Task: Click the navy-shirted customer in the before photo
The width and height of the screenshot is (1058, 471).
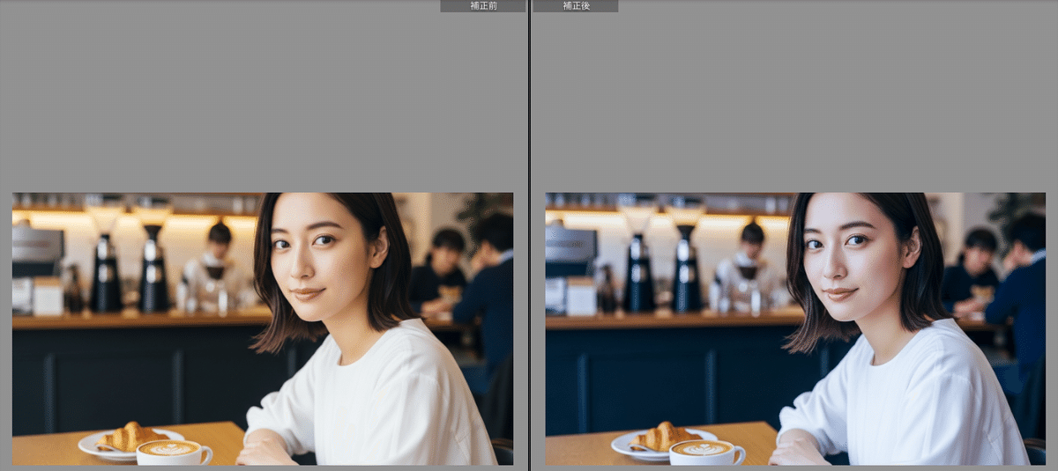Action: pyautogui.click(x=488, y=282)
